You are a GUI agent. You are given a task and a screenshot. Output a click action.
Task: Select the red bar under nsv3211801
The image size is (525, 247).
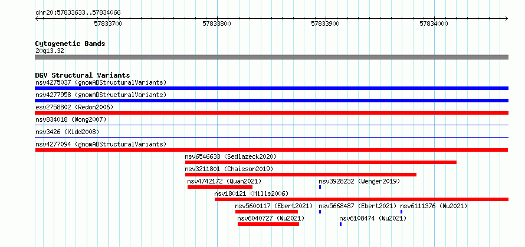[x=301, y=175]
